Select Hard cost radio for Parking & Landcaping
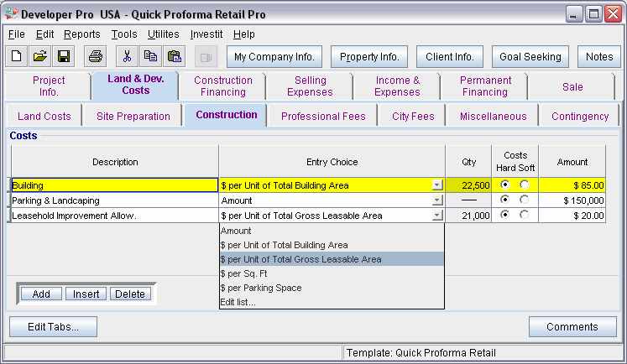Viewport: 627px width, 364px height. tap(505, 200)
